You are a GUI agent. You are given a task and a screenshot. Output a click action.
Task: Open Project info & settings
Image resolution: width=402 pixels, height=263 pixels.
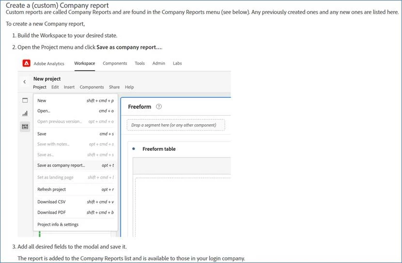(x=76, y=224)
